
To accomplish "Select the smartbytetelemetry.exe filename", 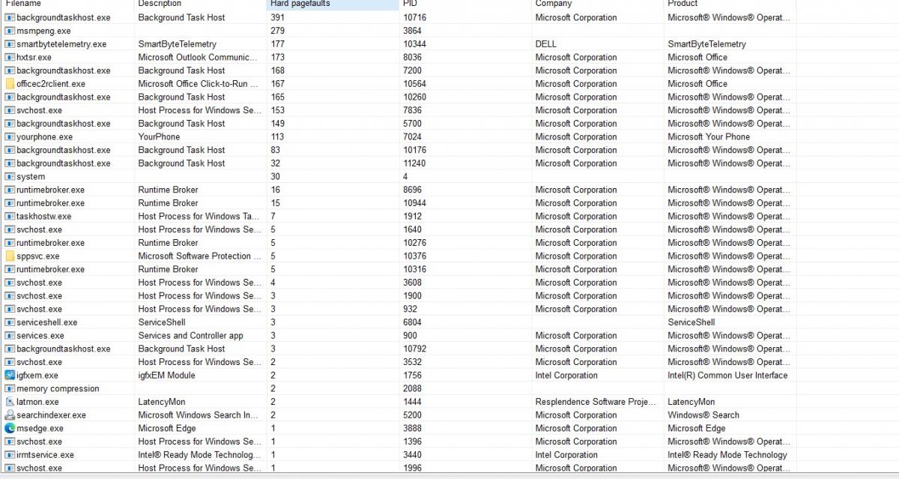I will tap(61, 44).
